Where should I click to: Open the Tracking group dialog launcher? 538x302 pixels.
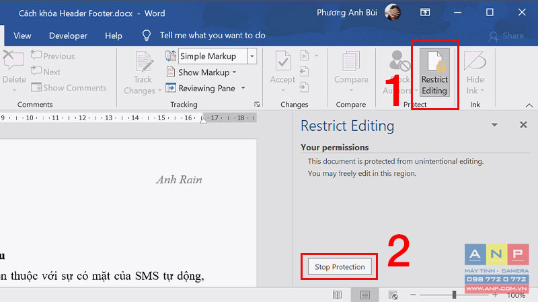(257, 105)
